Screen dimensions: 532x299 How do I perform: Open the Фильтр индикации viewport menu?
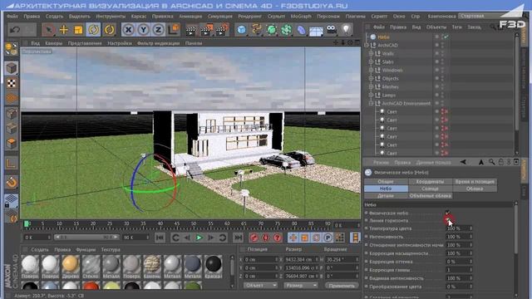(158, 43)
